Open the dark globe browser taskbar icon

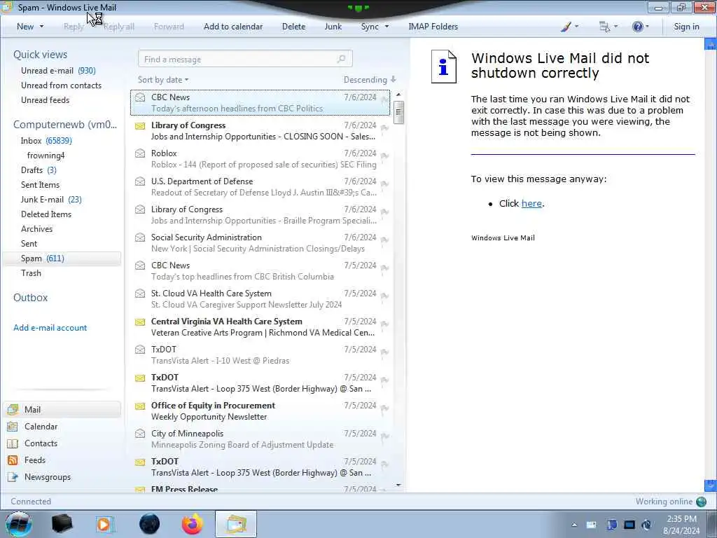point(150,524)
